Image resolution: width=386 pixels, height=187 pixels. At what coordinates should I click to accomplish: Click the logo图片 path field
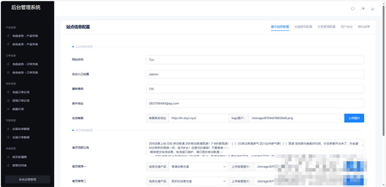point(296,118)
